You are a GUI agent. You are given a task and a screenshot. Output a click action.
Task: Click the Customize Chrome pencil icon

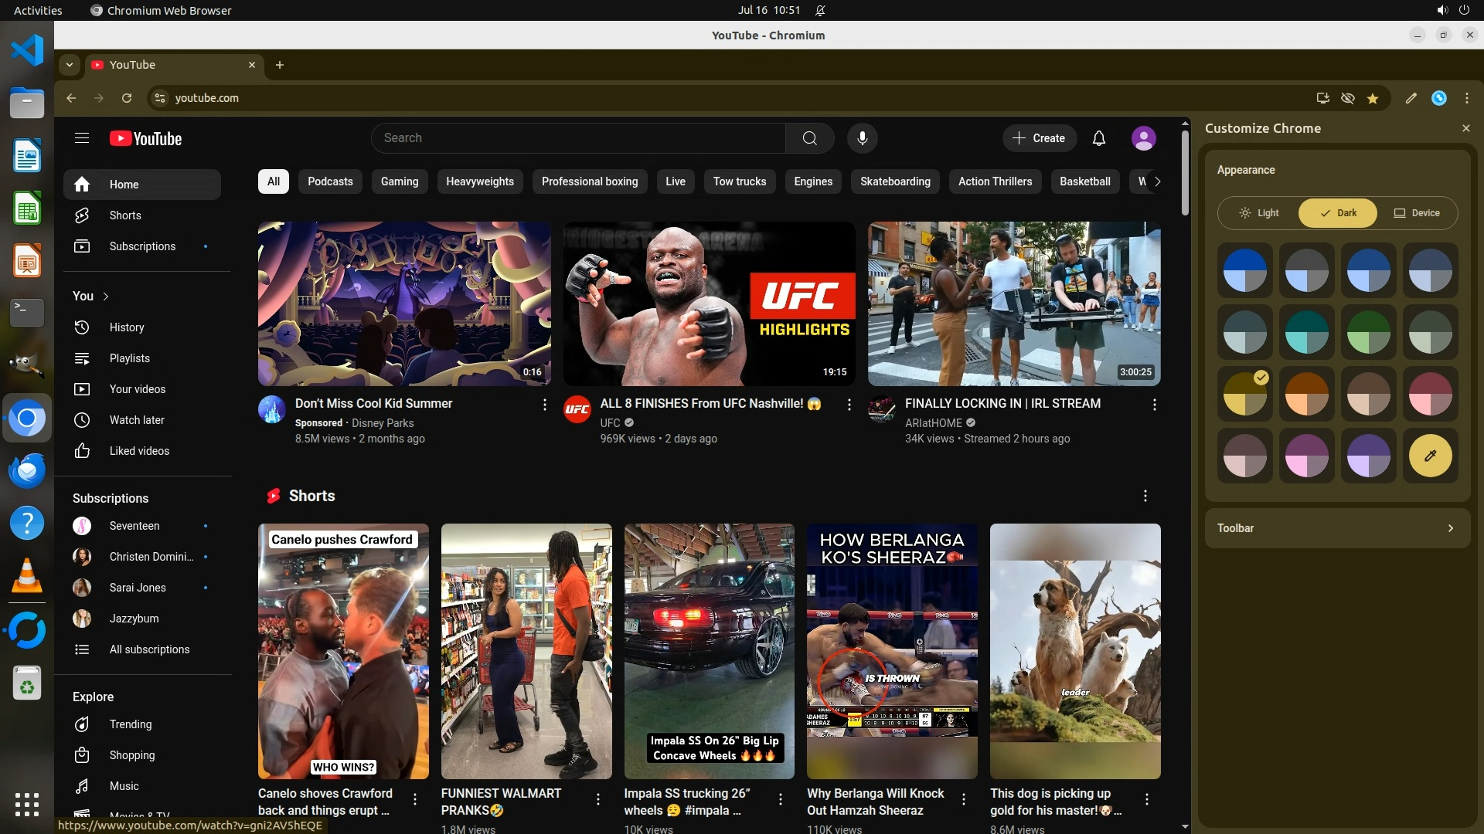[x=1411, y=98]
